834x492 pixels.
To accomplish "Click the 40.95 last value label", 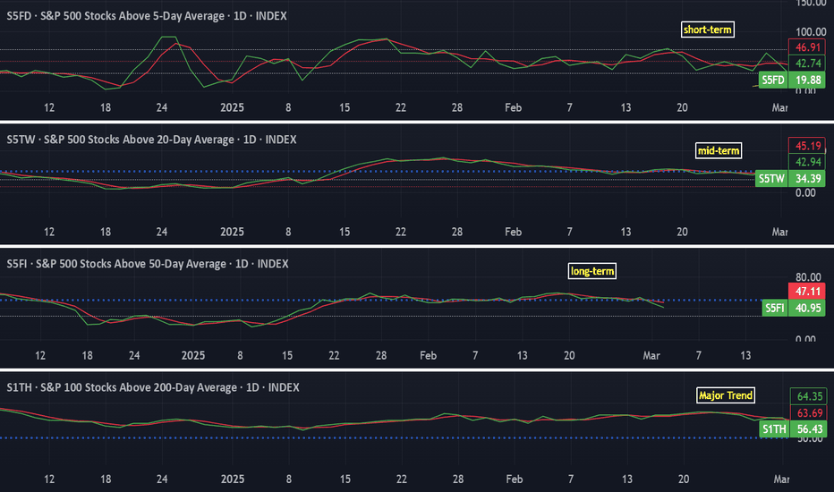I will point(807,308).
